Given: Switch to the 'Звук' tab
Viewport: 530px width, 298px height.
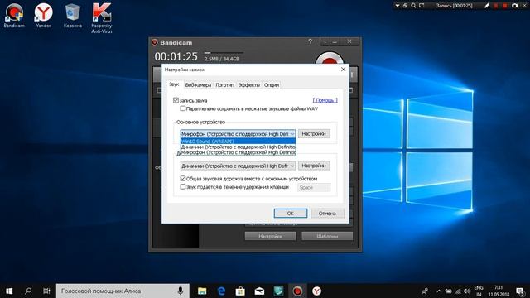Looking at the screenshot, I should coord(174,84).
